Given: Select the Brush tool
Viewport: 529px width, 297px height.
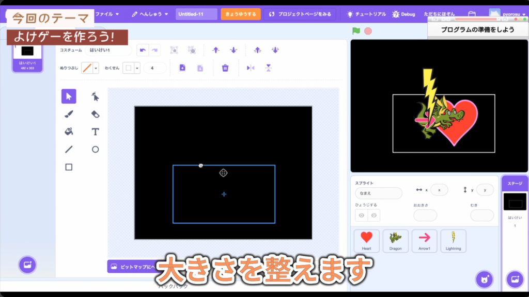Looking at the screenshot, I should pos(69,114).
